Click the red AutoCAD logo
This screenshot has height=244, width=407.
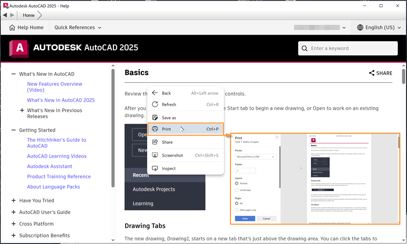point(19,48)
